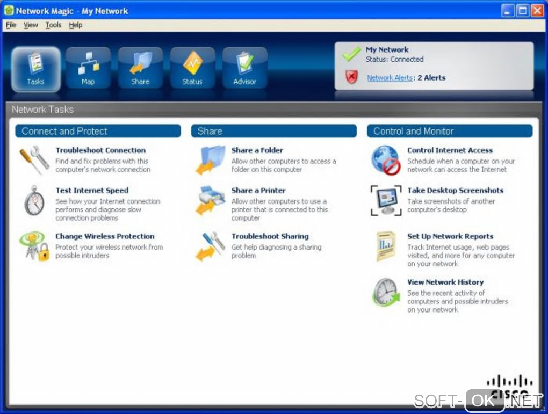
Task: Choose the Share a Folder task
Action: (x=257, y=150)
